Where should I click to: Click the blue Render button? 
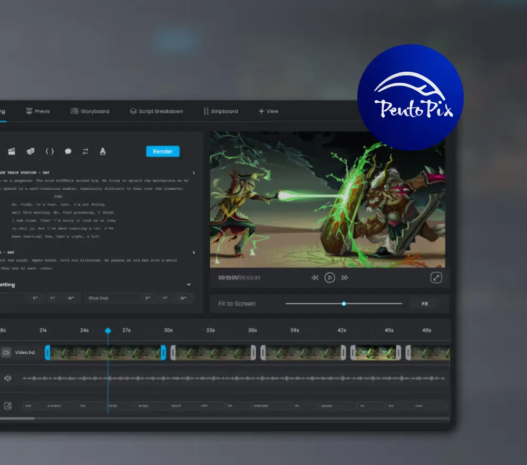pyautogui.click(x=163, y=151)
